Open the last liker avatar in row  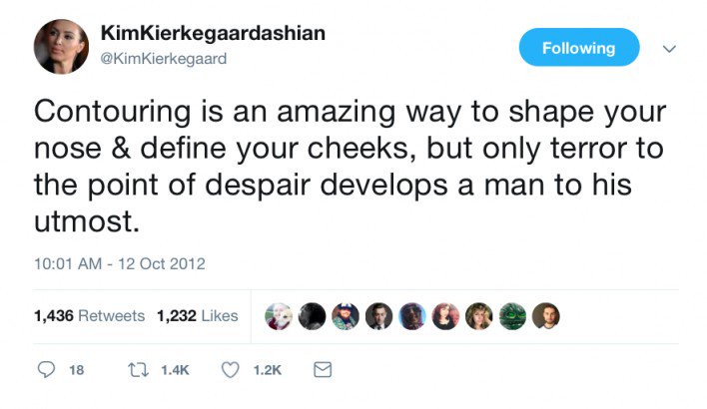click(x=545, y=316)
